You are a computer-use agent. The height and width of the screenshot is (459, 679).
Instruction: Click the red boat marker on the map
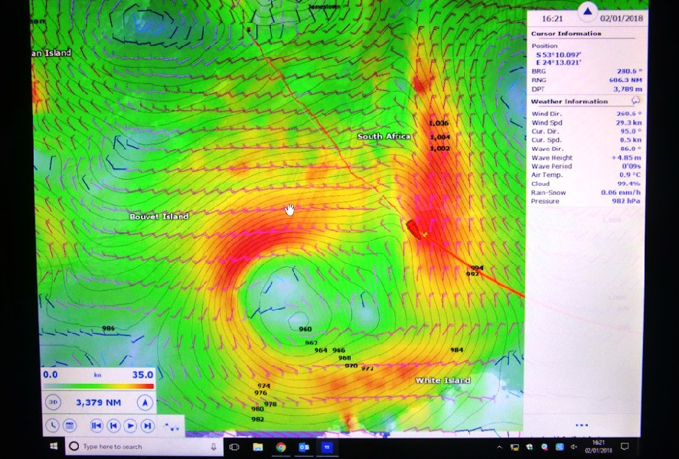[x=415, y=228]
